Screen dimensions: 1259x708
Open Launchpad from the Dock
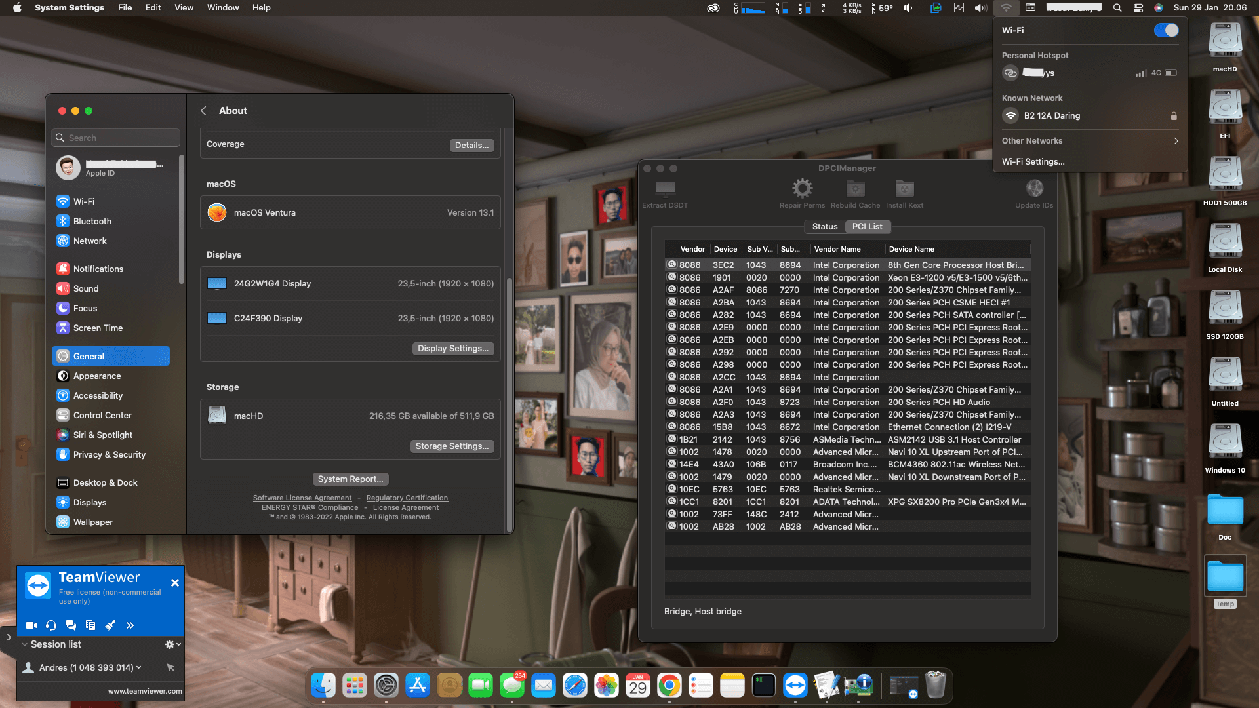pyautogui.click(x=355, y=686)
